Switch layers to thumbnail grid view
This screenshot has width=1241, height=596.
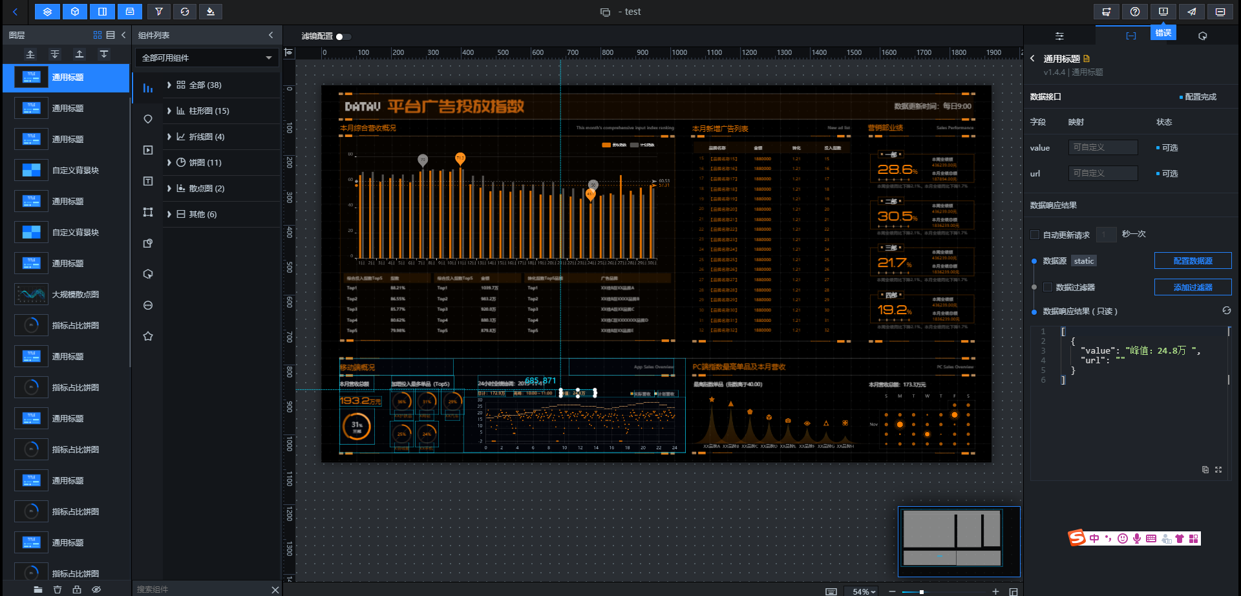coord(98,35)
